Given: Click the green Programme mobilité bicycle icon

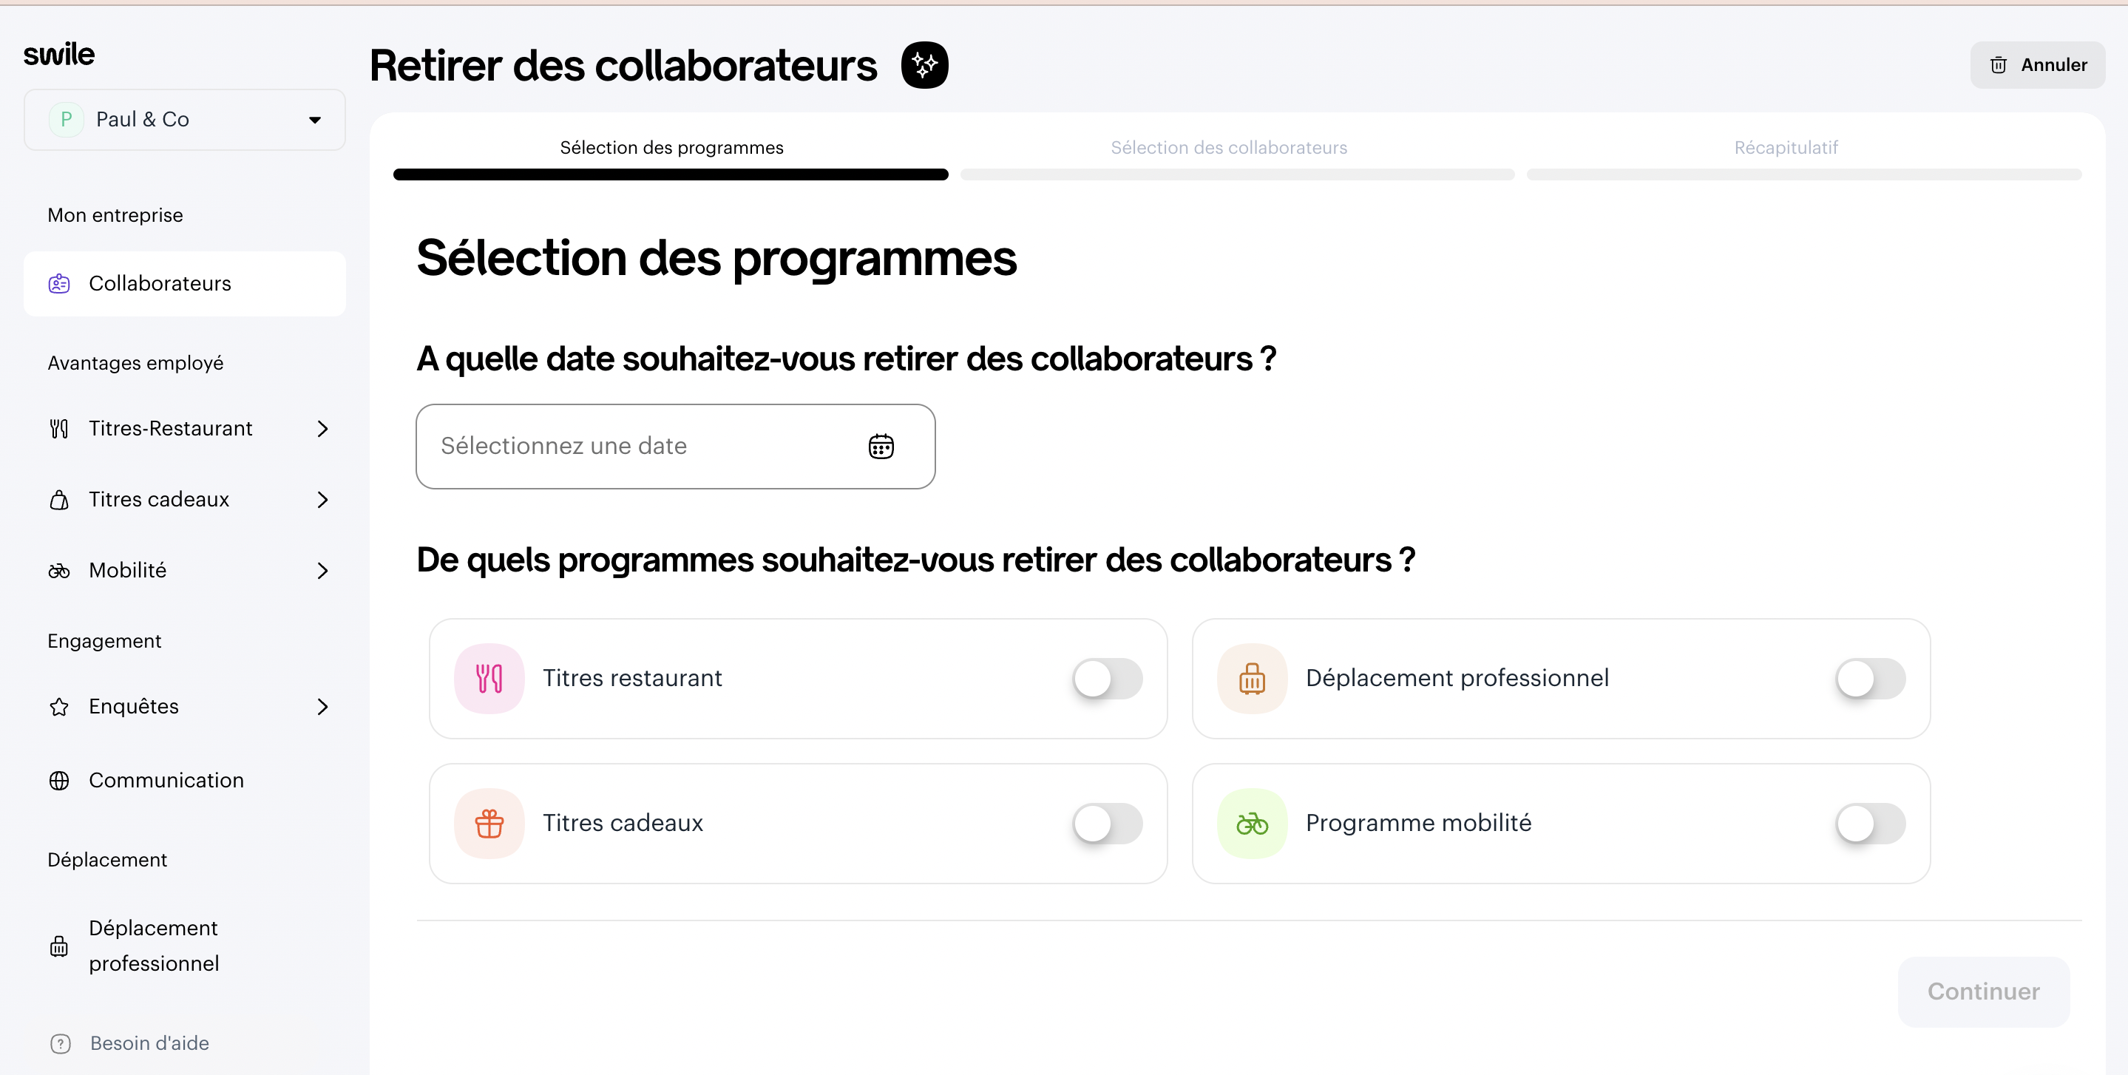Looking at the screenshot, I should pyautogui.click(x=1252, y=823).
